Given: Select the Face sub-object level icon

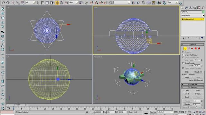Looking at the screenshot, I should click(192, 49).
